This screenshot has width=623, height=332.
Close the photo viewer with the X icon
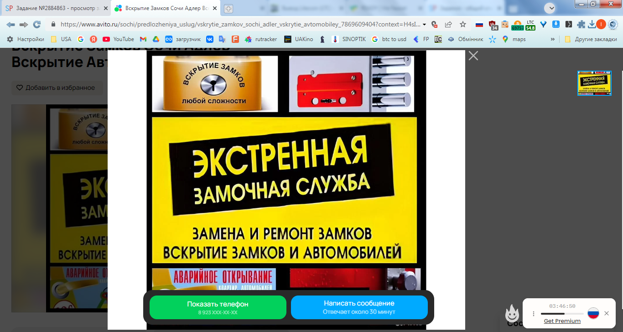473,56
